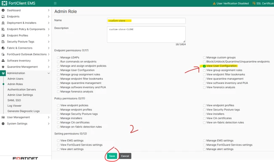
Task: Click the Endpoint Policy & Components icon
Action: [3, 29]
